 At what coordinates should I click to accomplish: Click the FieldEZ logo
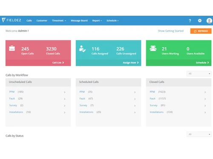(12, 20)
